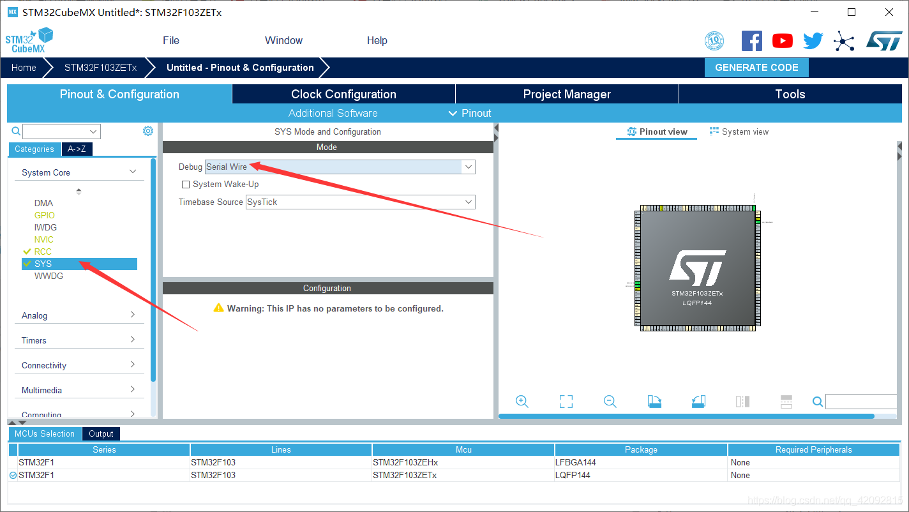This screenshot has height=512, width=909.
Task: Click the ST community network icon
Action: 844,42
